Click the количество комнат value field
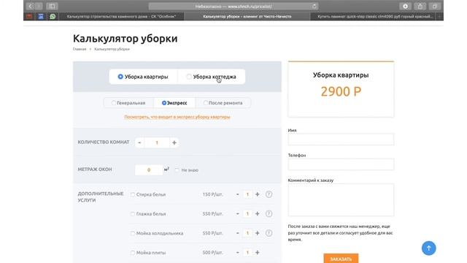This screenshot has width=467, height=263. (157, 142)
